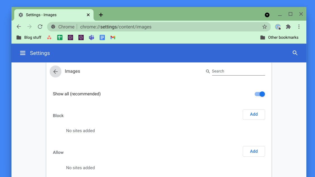This screenshot has width=315, height=177.
Task: Disable Show all (recommended)
Action: 259,94
